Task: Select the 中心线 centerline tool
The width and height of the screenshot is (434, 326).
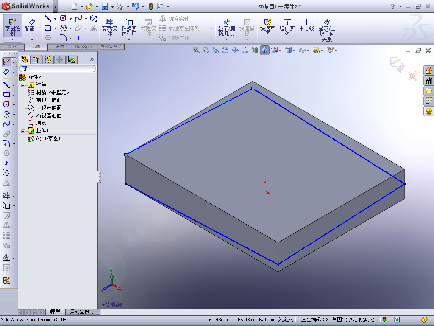Action: coord(307,25)
